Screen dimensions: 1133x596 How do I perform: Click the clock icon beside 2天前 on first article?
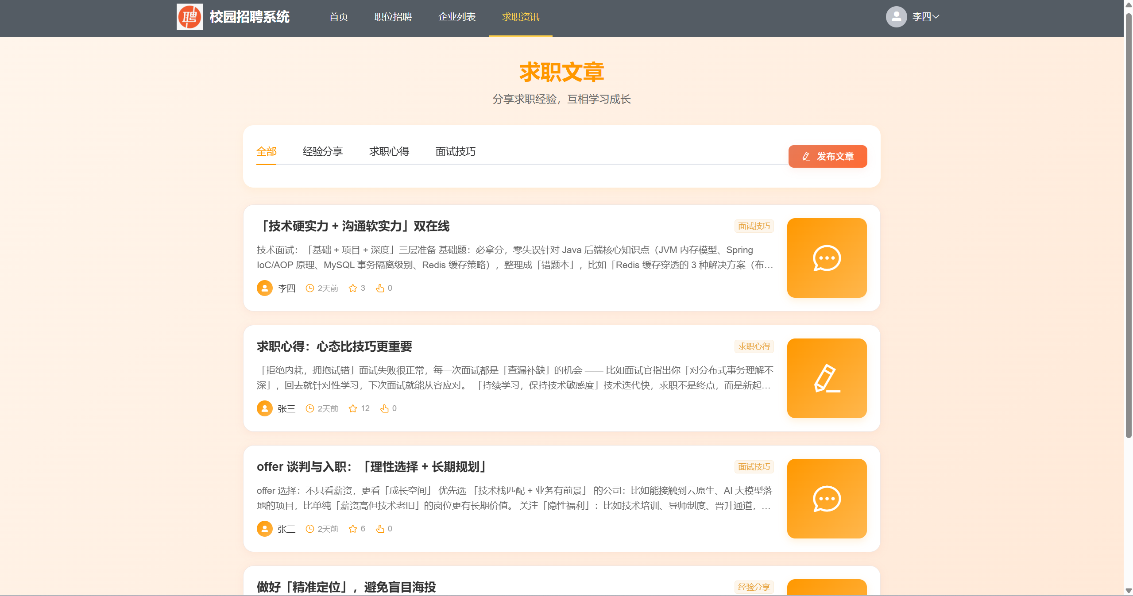[309, 288]
